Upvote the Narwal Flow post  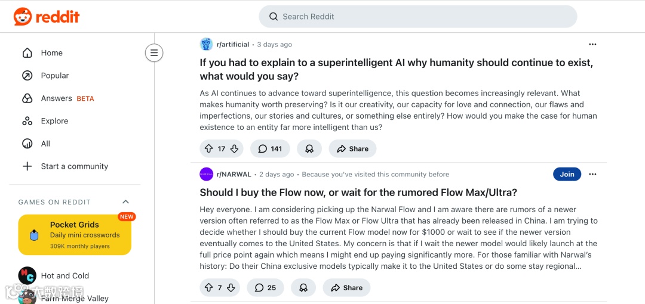coord(208,287)
